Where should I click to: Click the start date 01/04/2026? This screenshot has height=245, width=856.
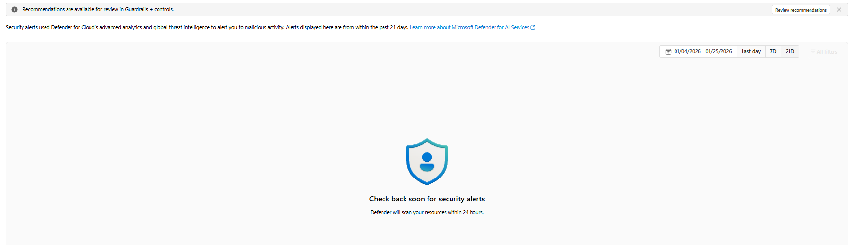click(687, 52)
